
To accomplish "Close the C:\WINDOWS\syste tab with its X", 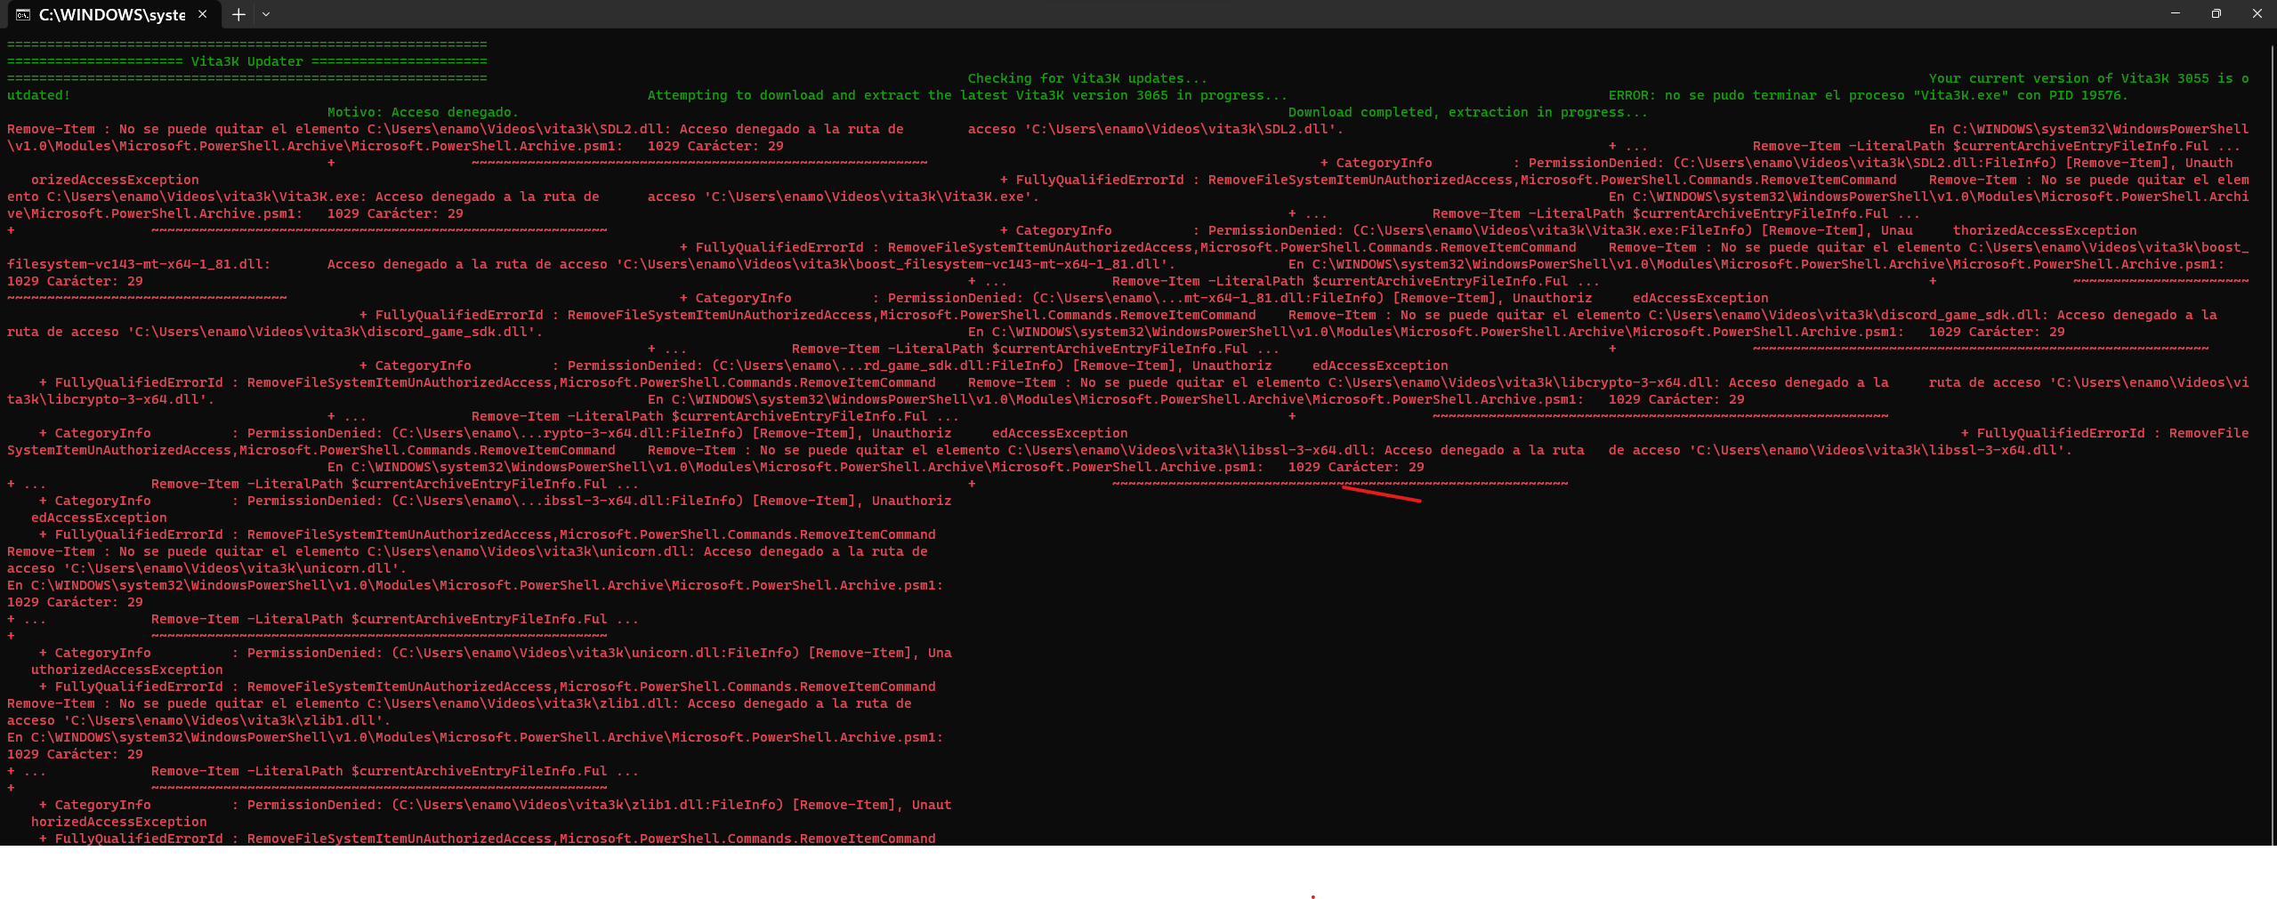I will pyautogui.click(x=202, y=14).
